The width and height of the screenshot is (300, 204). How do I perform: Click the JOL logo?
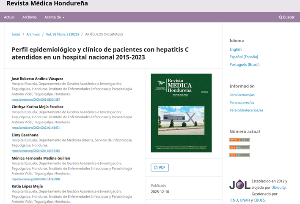click(239, 185)
